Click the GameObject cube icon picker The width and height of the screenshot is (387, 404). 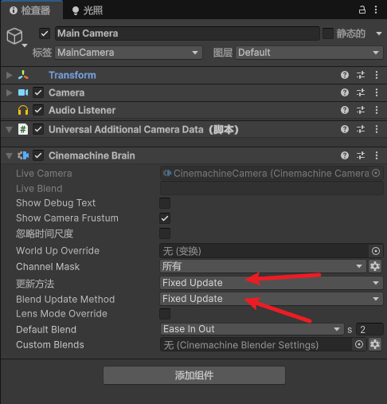point(15,36)
